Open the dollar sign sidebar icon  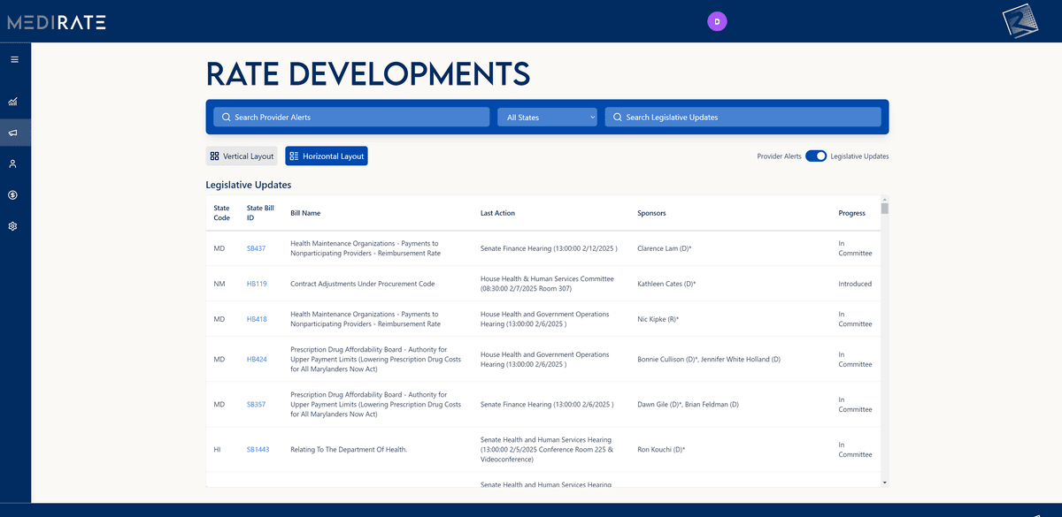[x=14, y=194]
